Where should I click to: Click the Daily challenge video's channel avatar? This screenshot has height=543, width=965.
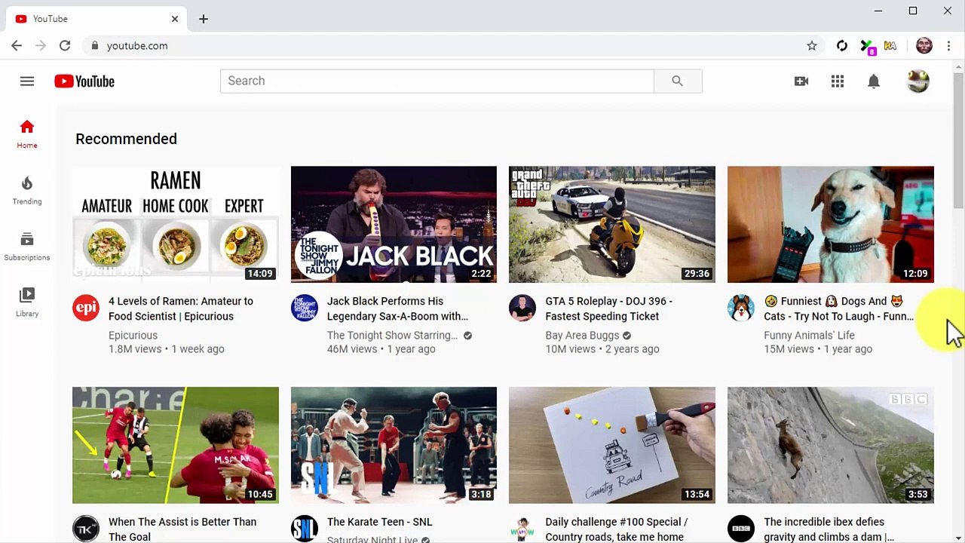click(522, 529)
